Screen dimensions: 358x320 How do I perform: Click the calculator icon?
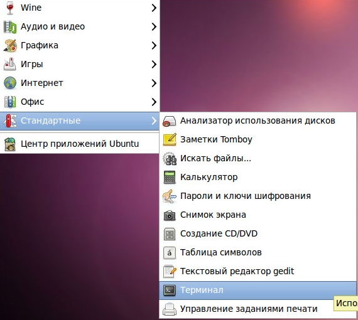[x=169, y=177]
